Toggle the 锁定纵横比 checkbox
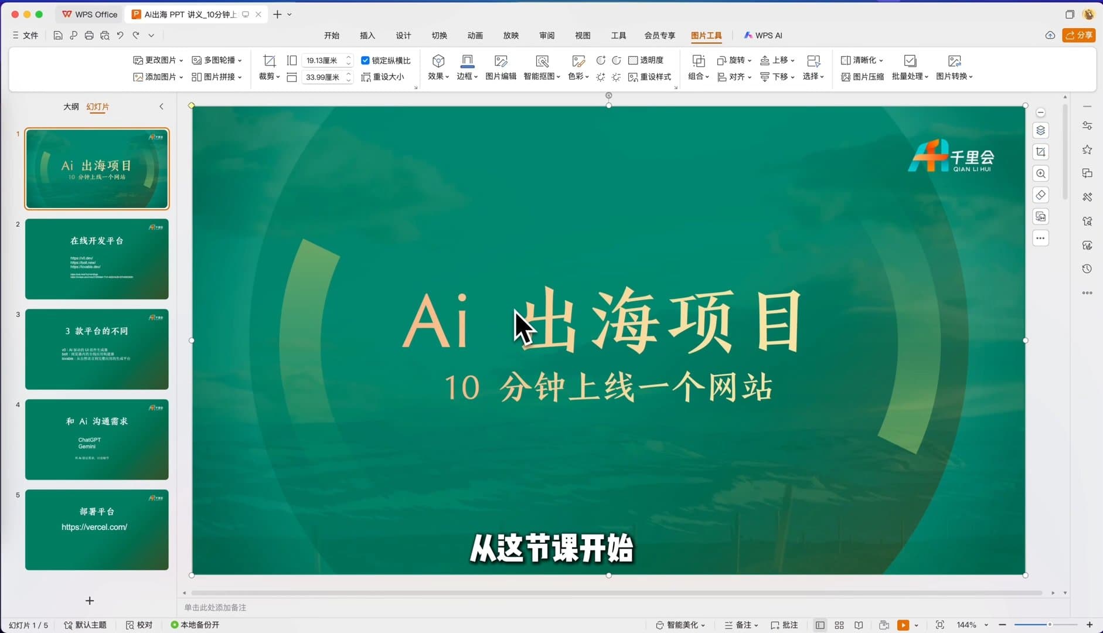This screenshot has height=633, width=1103. point(366,60)
